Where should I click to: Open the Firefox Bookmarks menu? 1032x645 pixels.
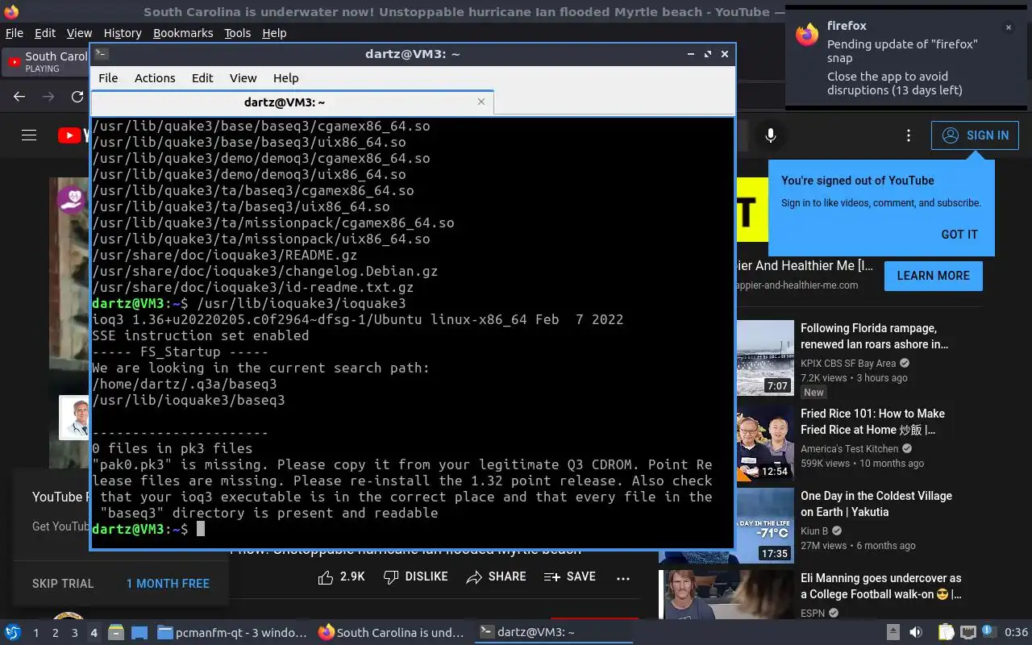183,33
